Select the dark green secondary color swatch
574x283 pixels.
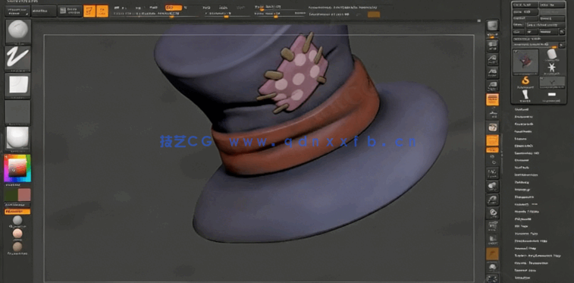click(11, 195)
